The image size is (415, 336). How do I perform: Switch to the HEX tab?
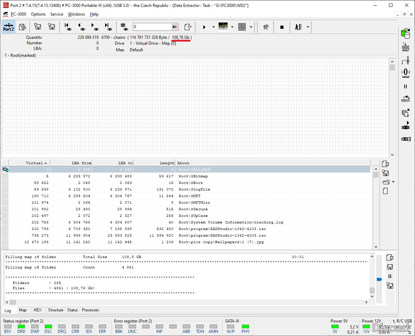37,310
